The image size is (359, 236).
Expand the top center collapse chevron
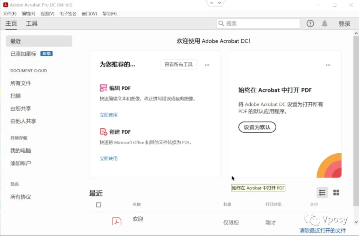[x=219, y=3]
